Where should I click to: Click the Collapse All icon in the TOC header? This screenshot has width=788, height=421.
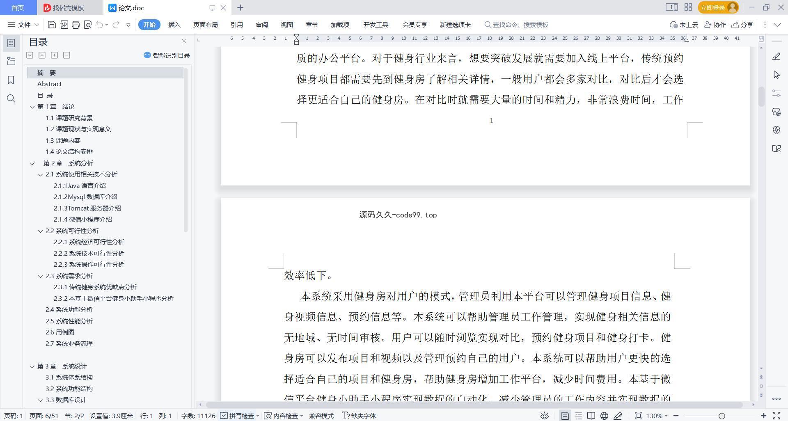42,55
